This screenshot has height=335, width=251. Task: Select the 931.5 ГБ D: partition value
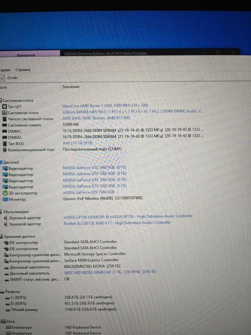click(89, 303)
